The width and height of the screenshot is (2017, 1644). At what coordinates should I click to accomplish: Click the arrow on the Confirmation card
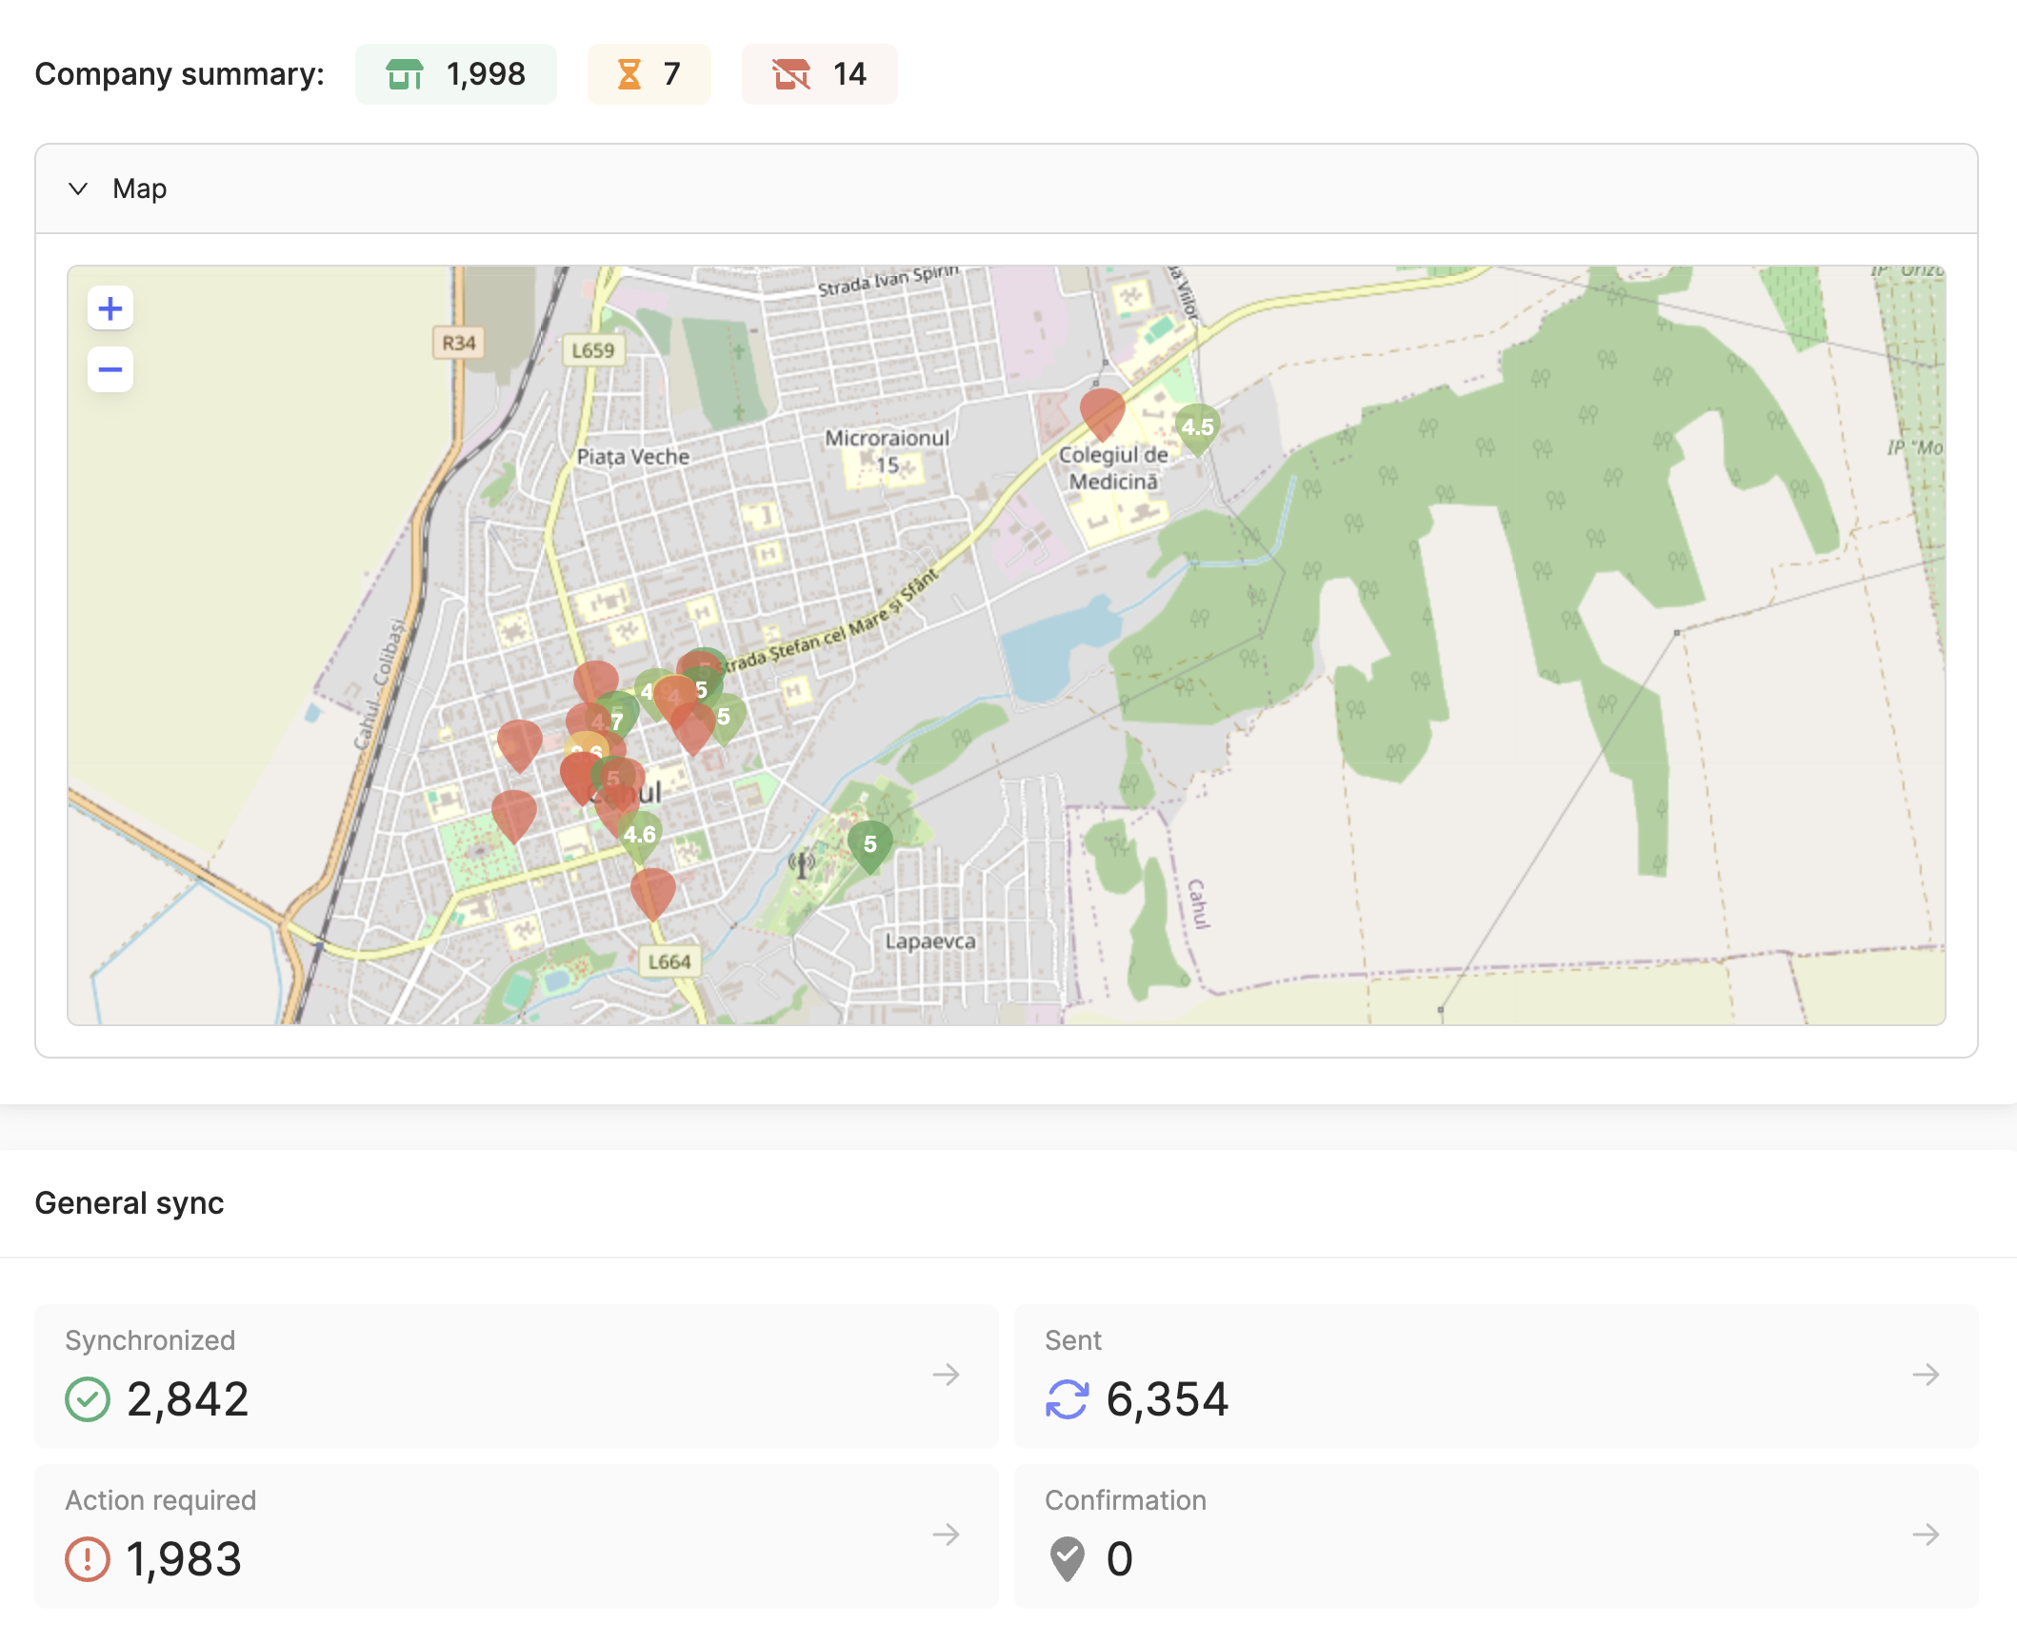coord(1926,1535)
